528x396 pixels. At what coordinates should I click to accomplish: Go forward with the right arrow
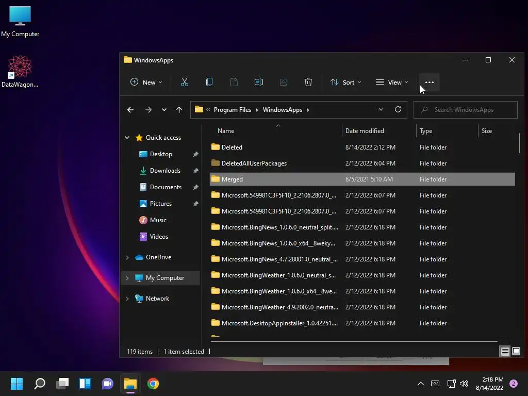tap(148, 110)
